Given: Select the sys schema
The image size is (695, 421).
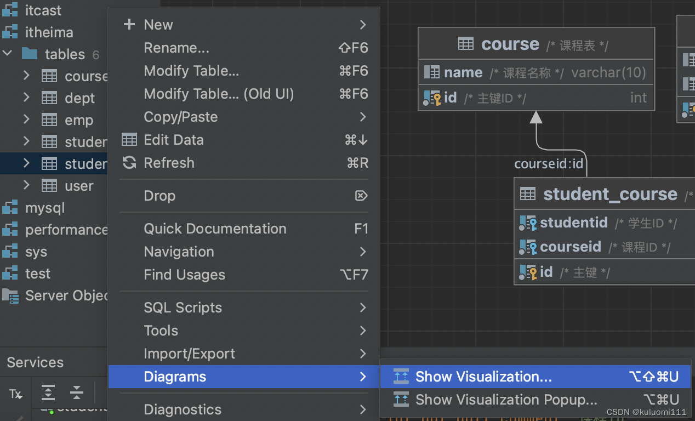Looking at the screenshot, I should (36, 252).
